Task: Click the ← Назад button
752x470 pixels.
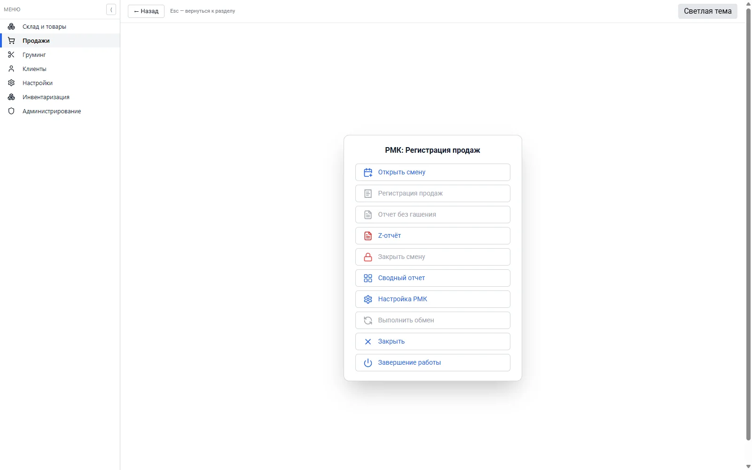Action: pos(146,11)
